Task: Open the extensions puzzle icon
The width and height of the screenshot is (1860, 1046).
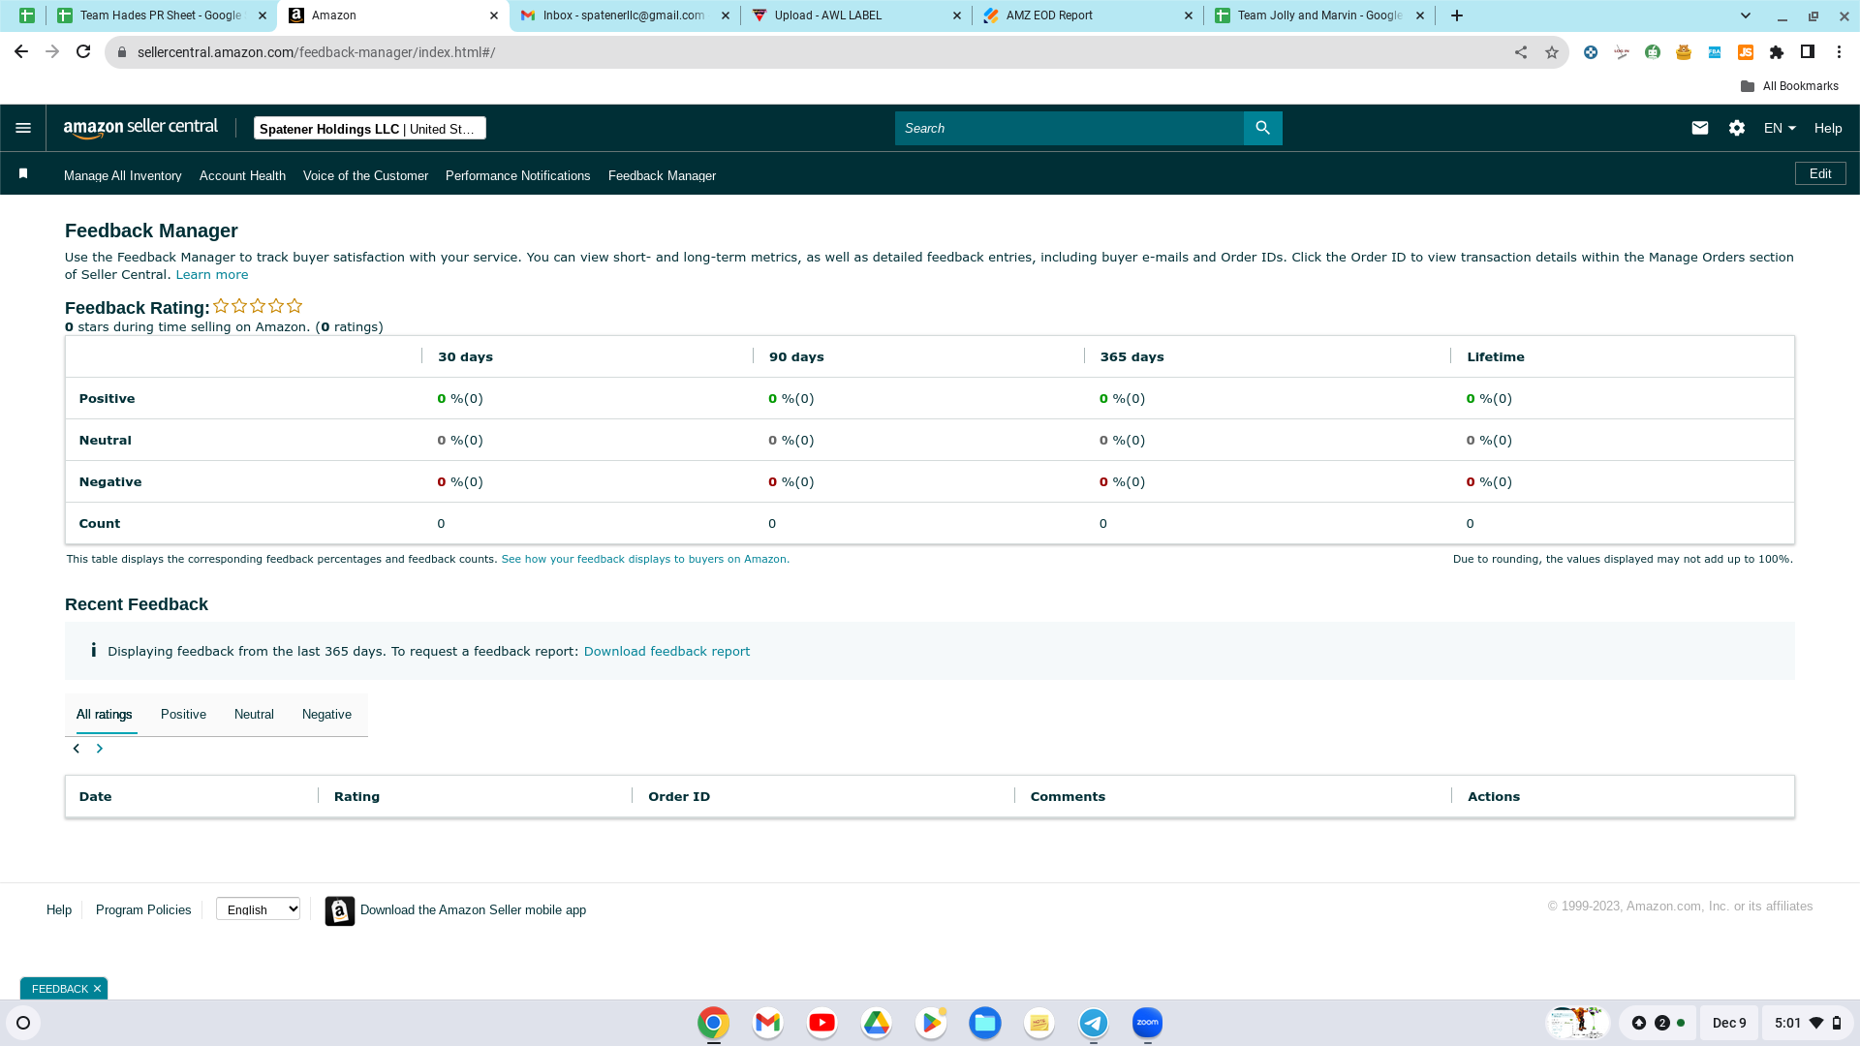Action: 1776,52
